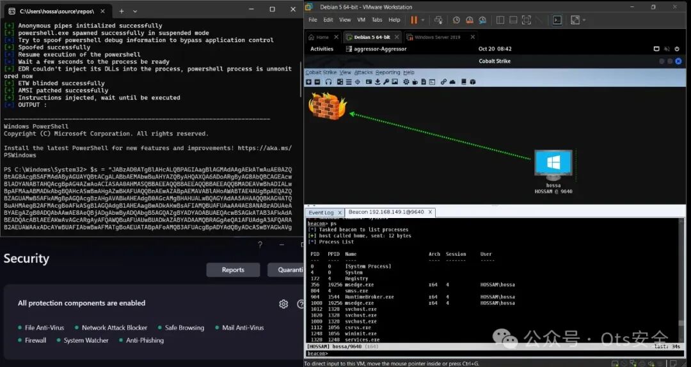This screenshot has height=367, width=691.
Task: Click the document Office macro icon
Action: [424, 82]
